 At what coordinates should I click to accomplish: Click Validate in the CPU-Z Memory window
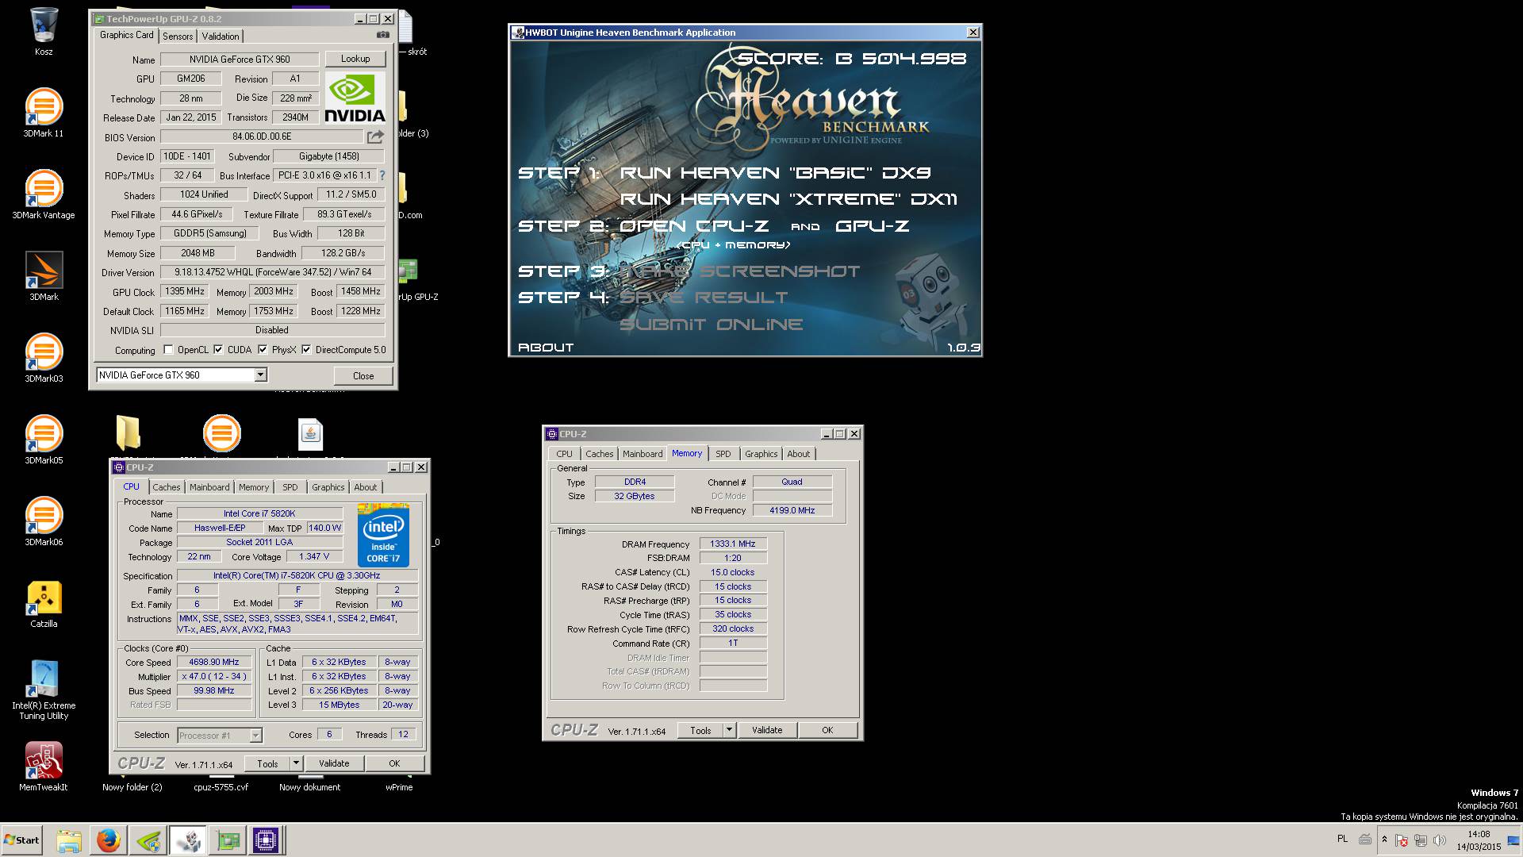pos(767,730)
